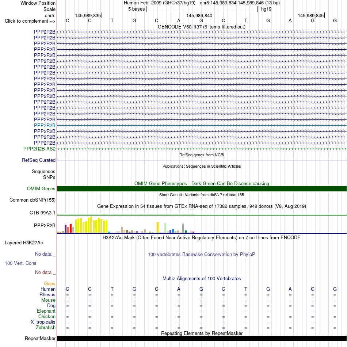
Task: Click the hg19 label beside scale bar
Action: (266, 9)
